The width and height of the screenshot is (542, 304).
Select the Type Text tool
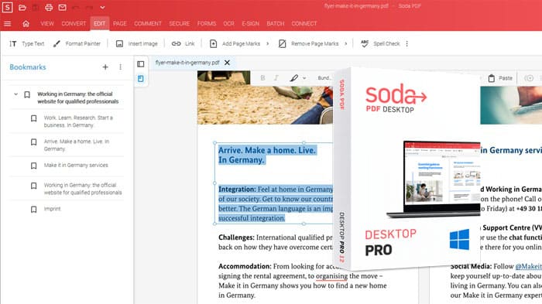[x=26, y=43]
